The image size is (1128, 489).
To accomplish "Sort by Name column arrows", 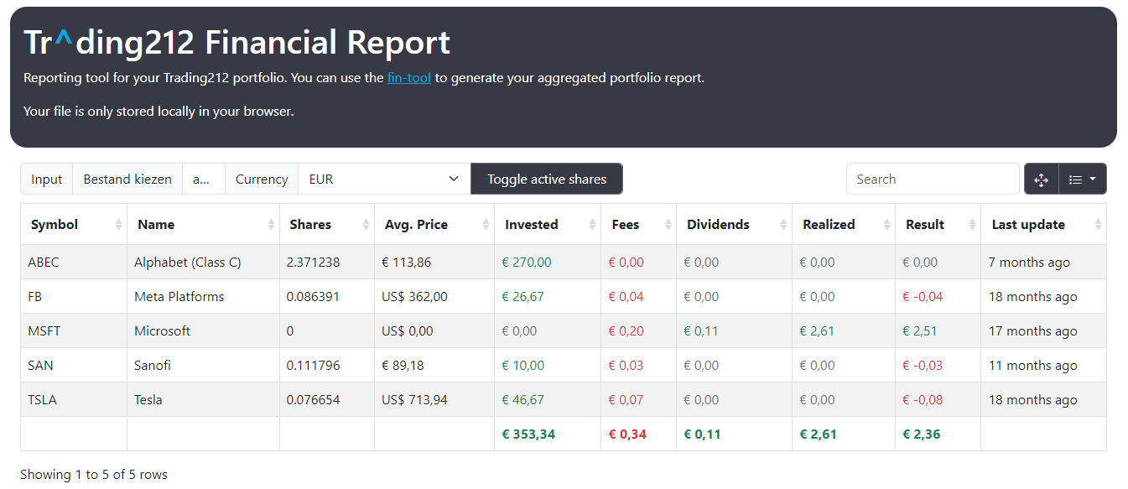I will pyautogui.click(x=271, y=225).
